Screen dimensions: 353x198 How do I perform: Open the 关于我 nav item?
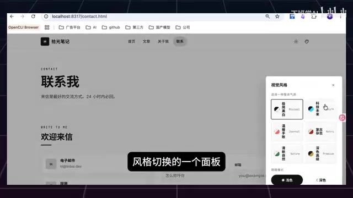(x=163, y=42)
